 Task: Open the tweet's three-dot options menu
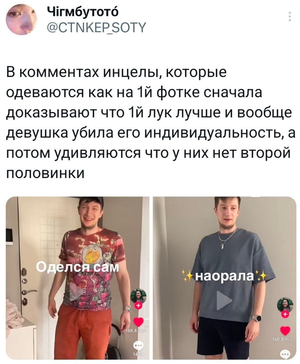coord(290,16)
